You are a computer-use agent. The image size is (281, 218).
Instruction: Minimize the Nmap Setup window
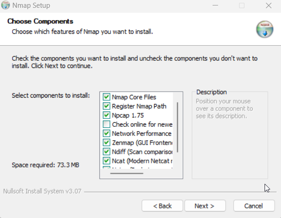click(215, 5)
